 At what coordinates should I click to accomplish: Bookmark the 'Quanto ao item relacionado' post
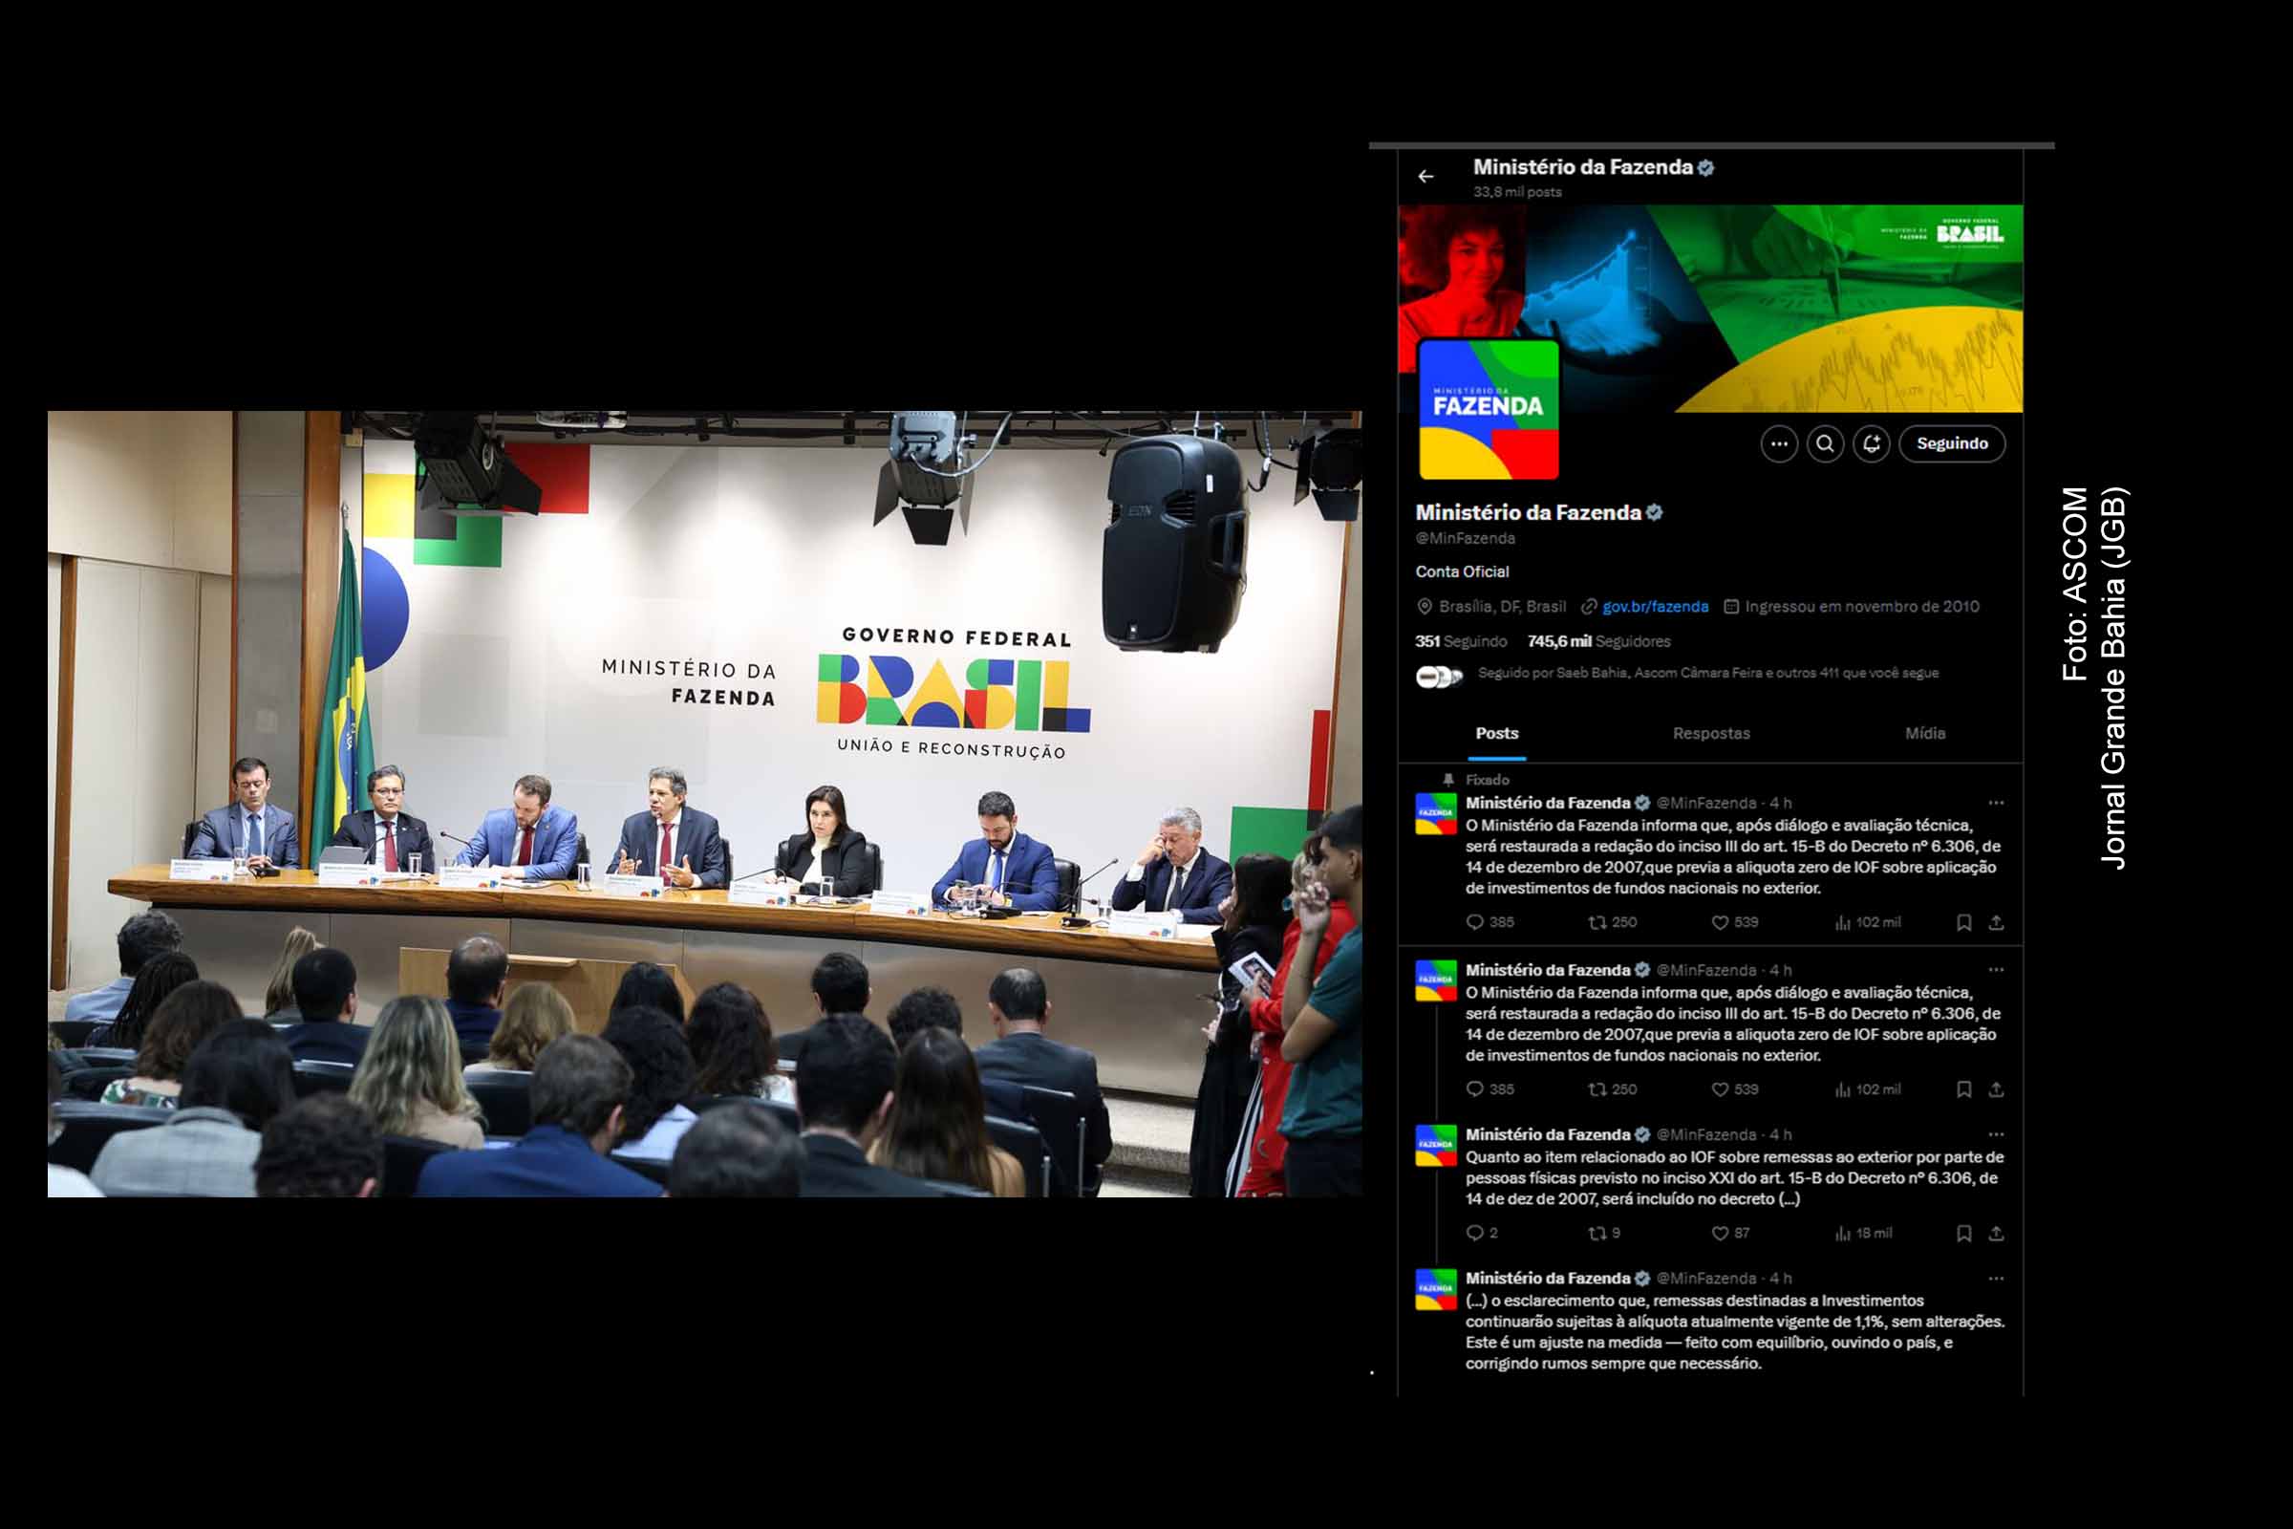pos(1963,1234)
